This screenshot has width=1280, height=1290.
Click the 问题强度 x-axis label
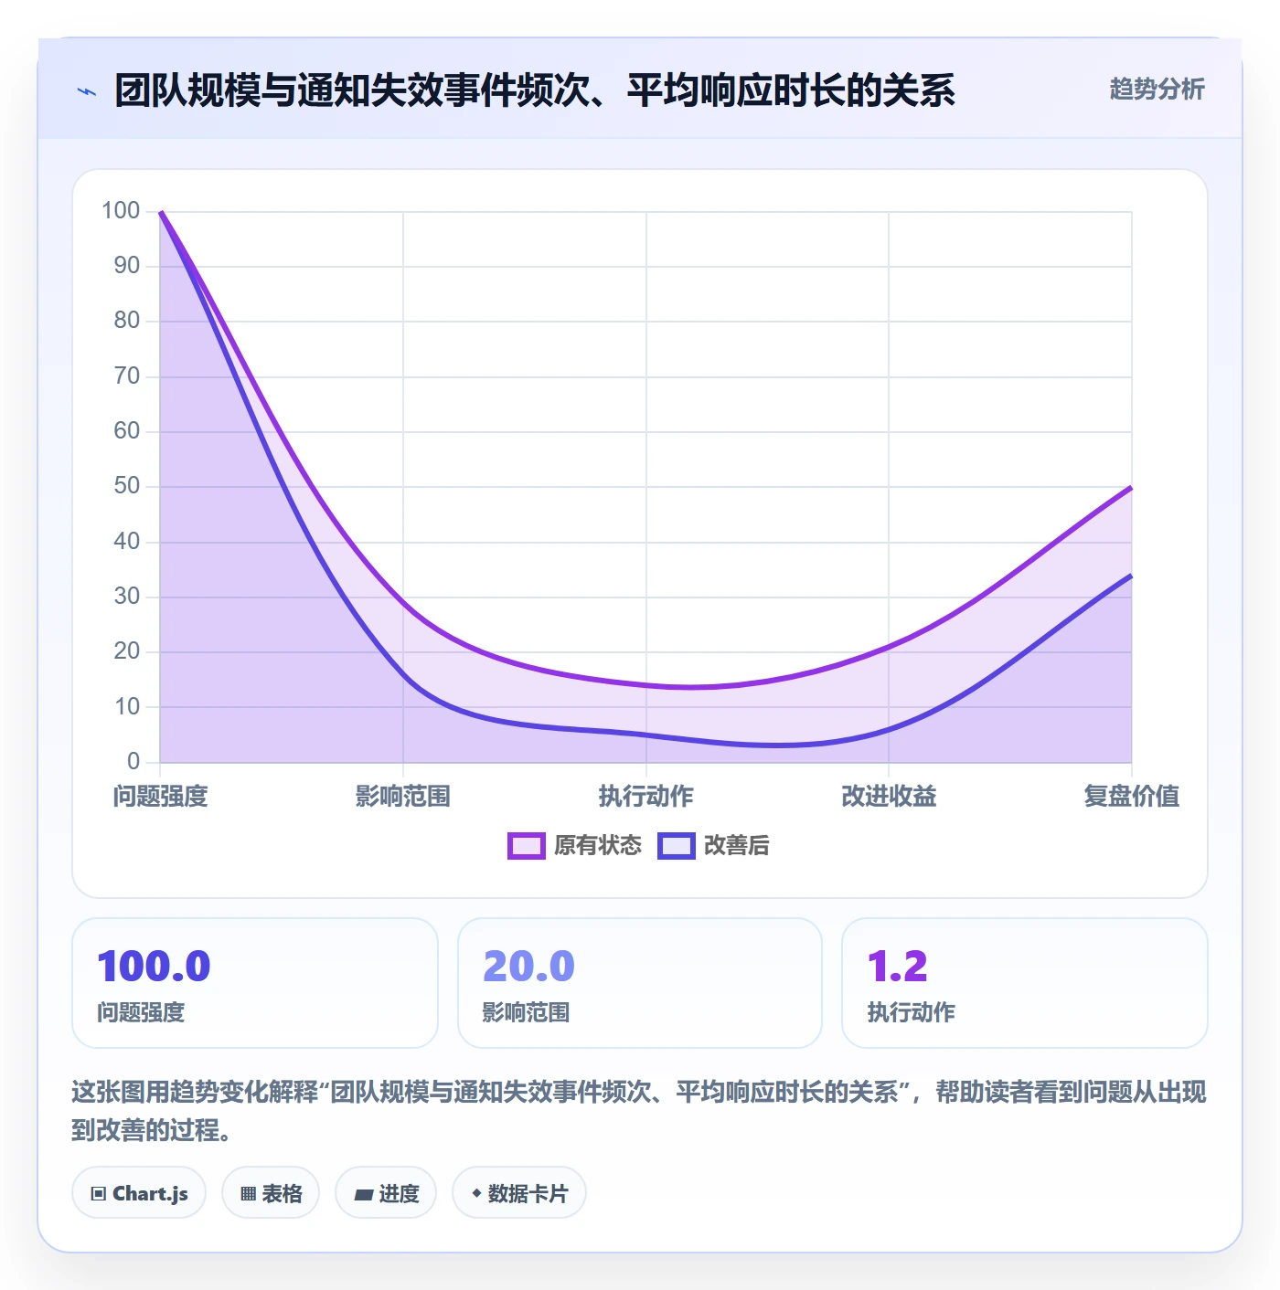pyautogui.click(x=161, y=796)
